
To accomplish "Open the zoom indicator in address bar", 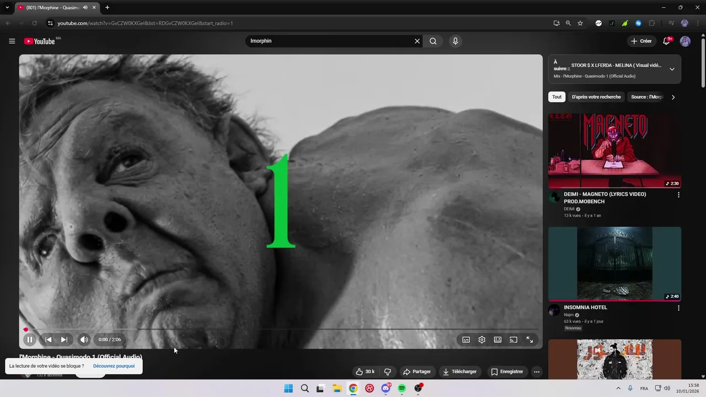I will (568, 23).
